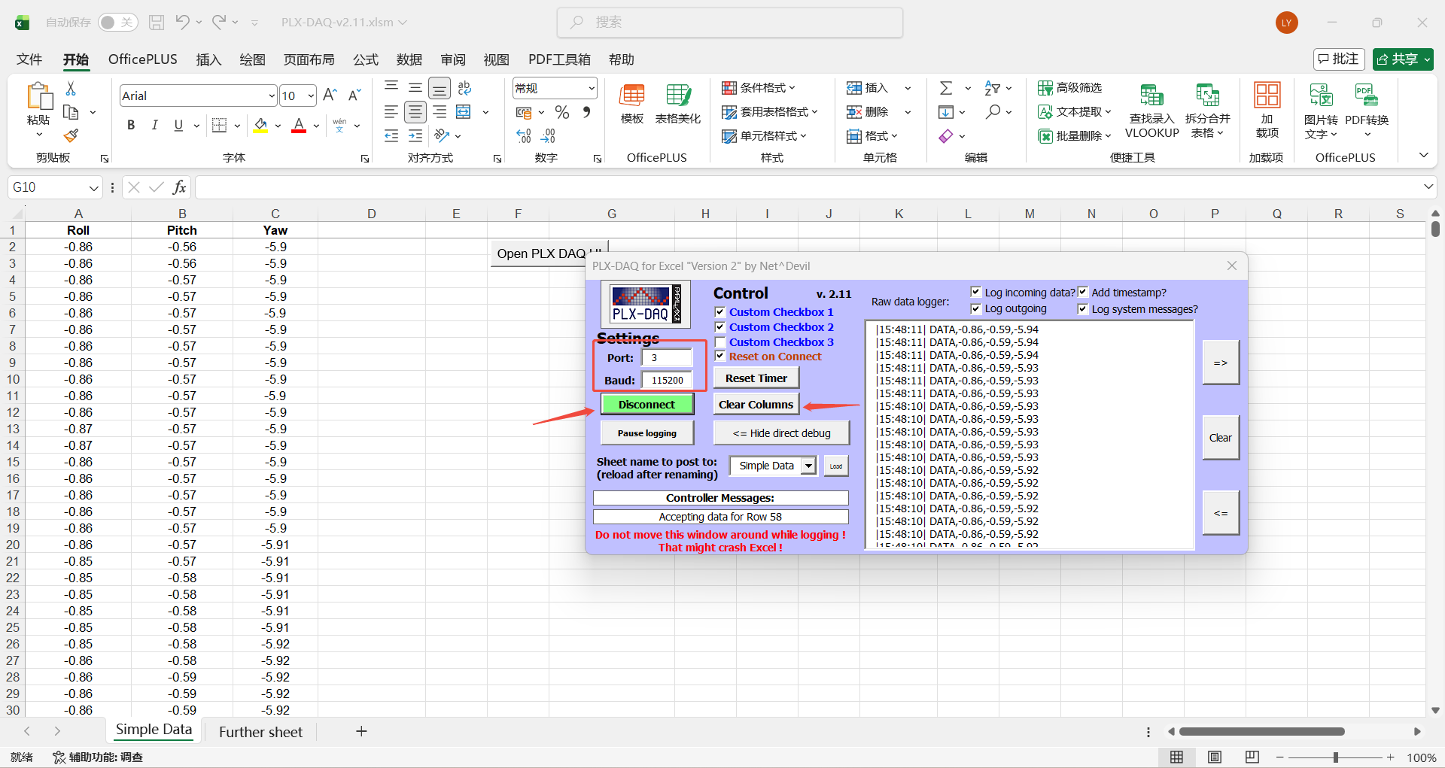Screen dimensions: 1445x768
Task: Open the font size dropdown
Action: (310, 96)
